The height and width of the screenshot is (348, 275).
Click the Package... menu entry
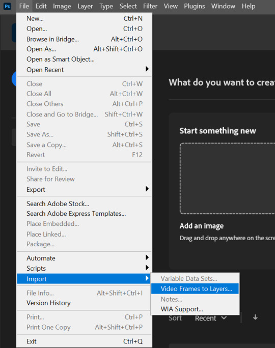[x=84, y=244]
